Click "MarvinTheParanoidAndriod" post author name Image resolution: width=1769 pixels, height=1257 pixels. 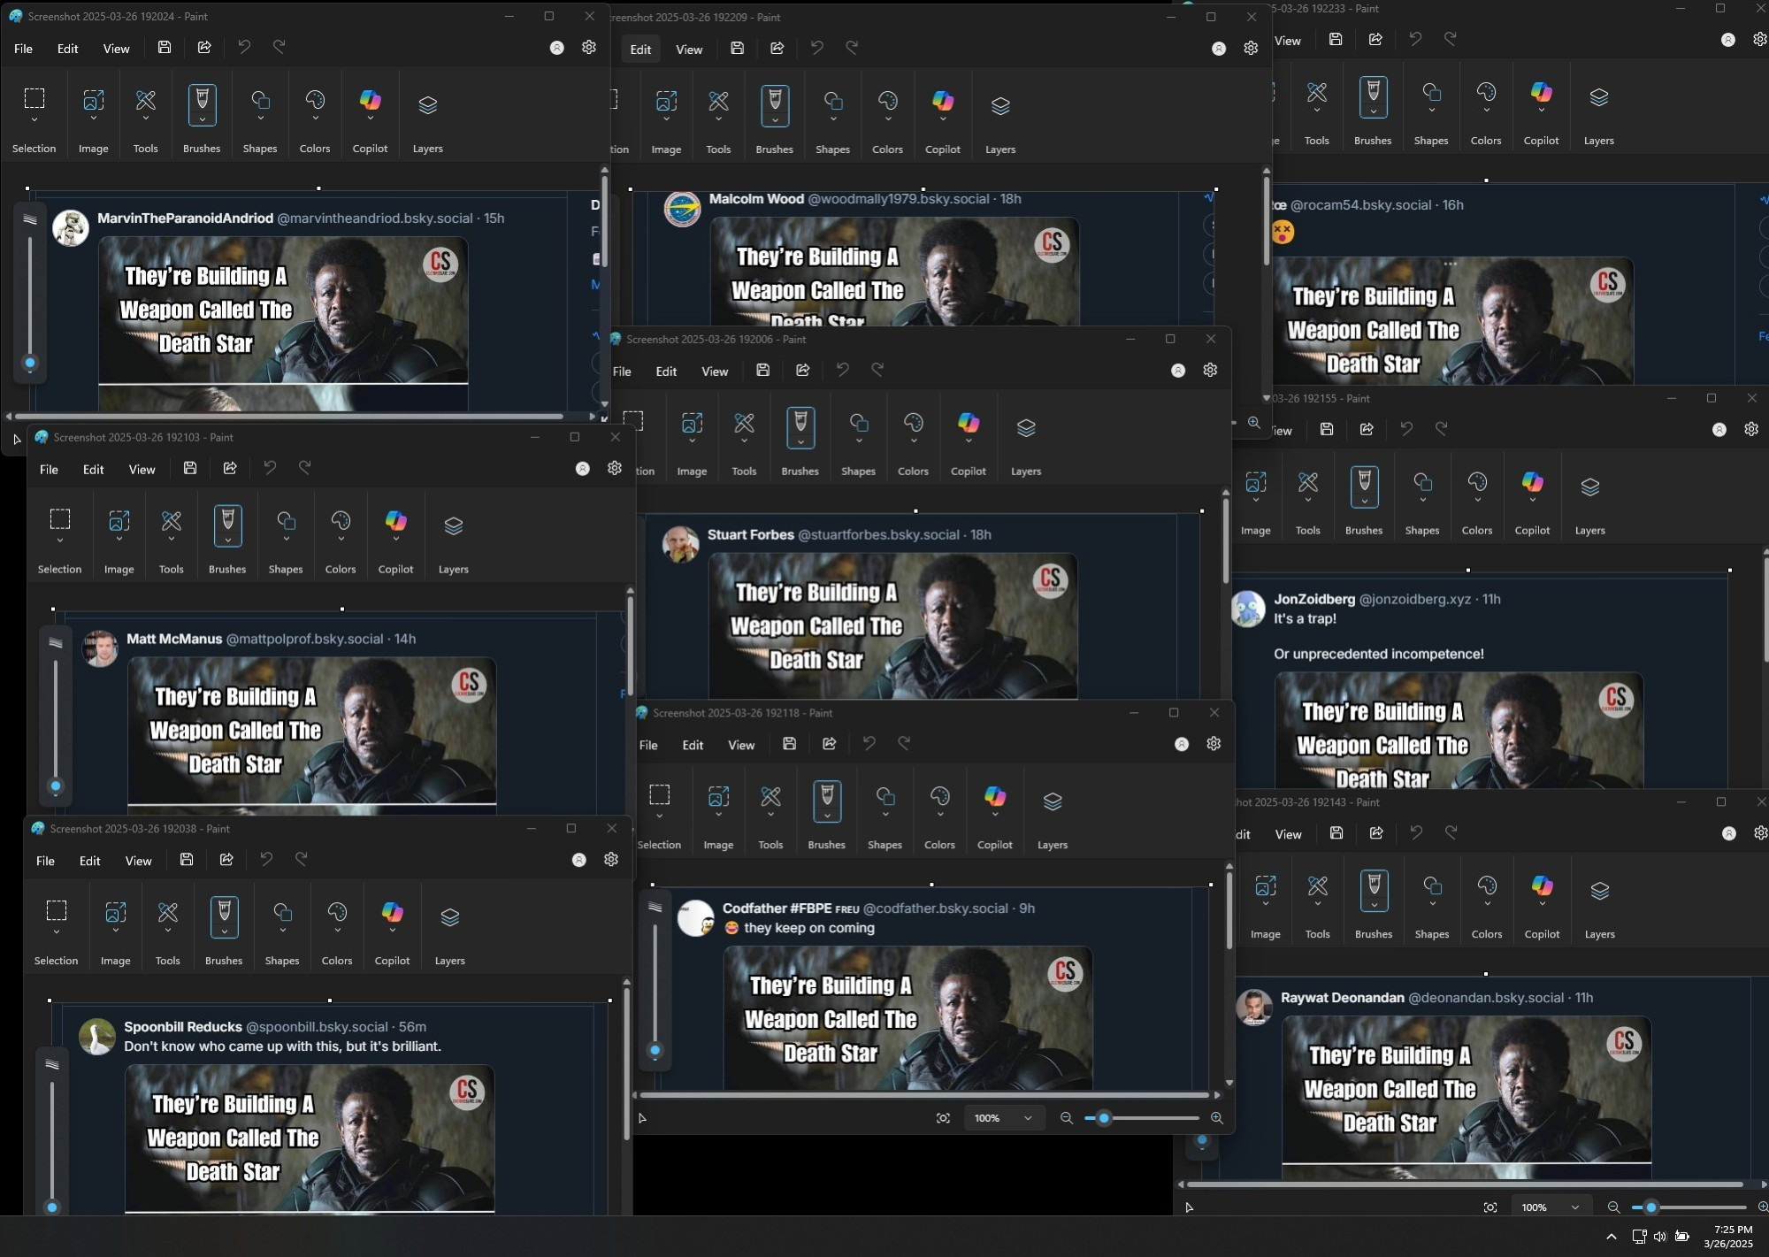(185, 218)
